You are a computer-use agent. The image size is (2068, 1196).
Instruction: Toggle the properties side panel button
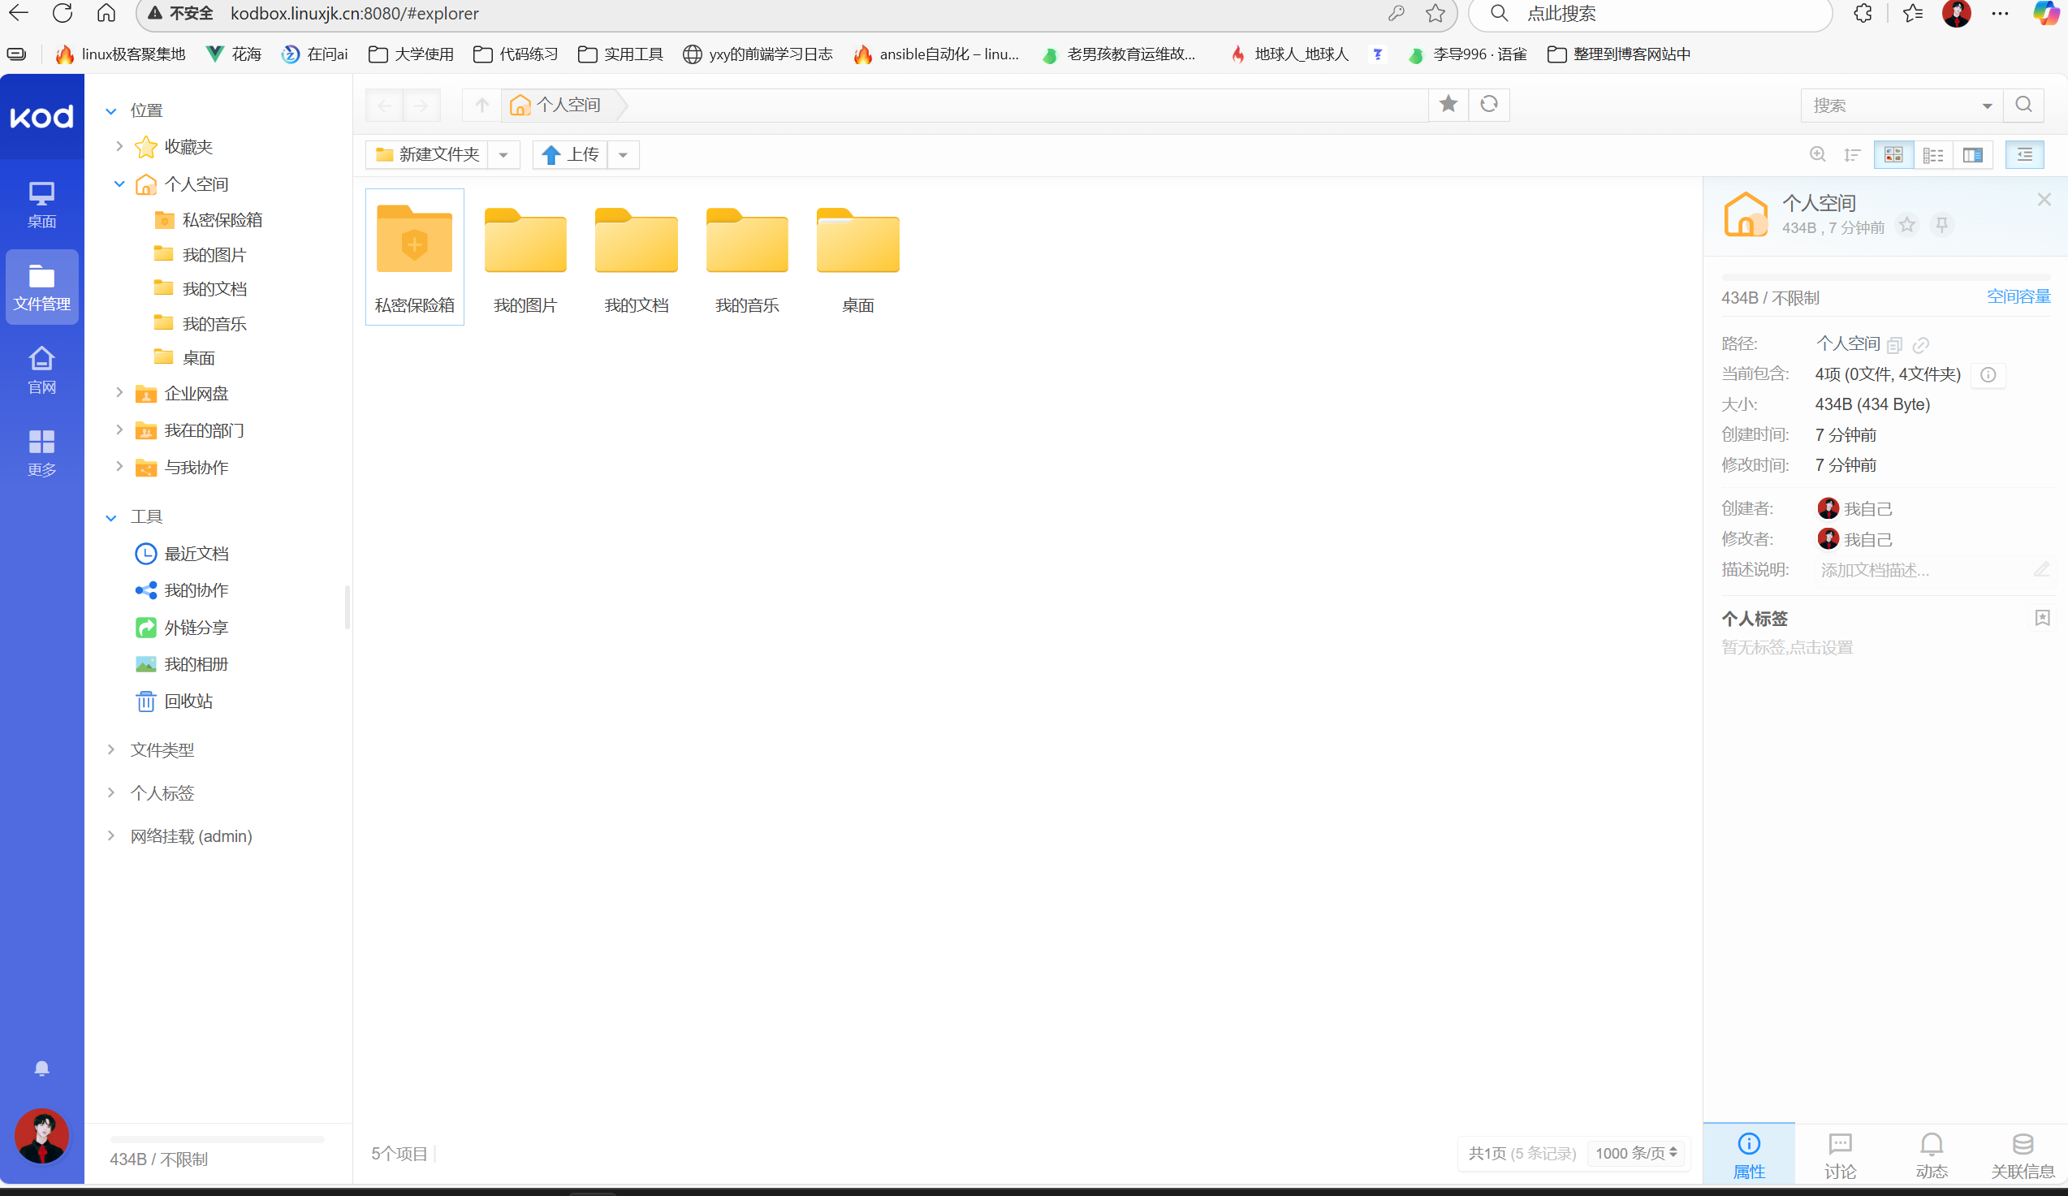(x=2024, y=154)
